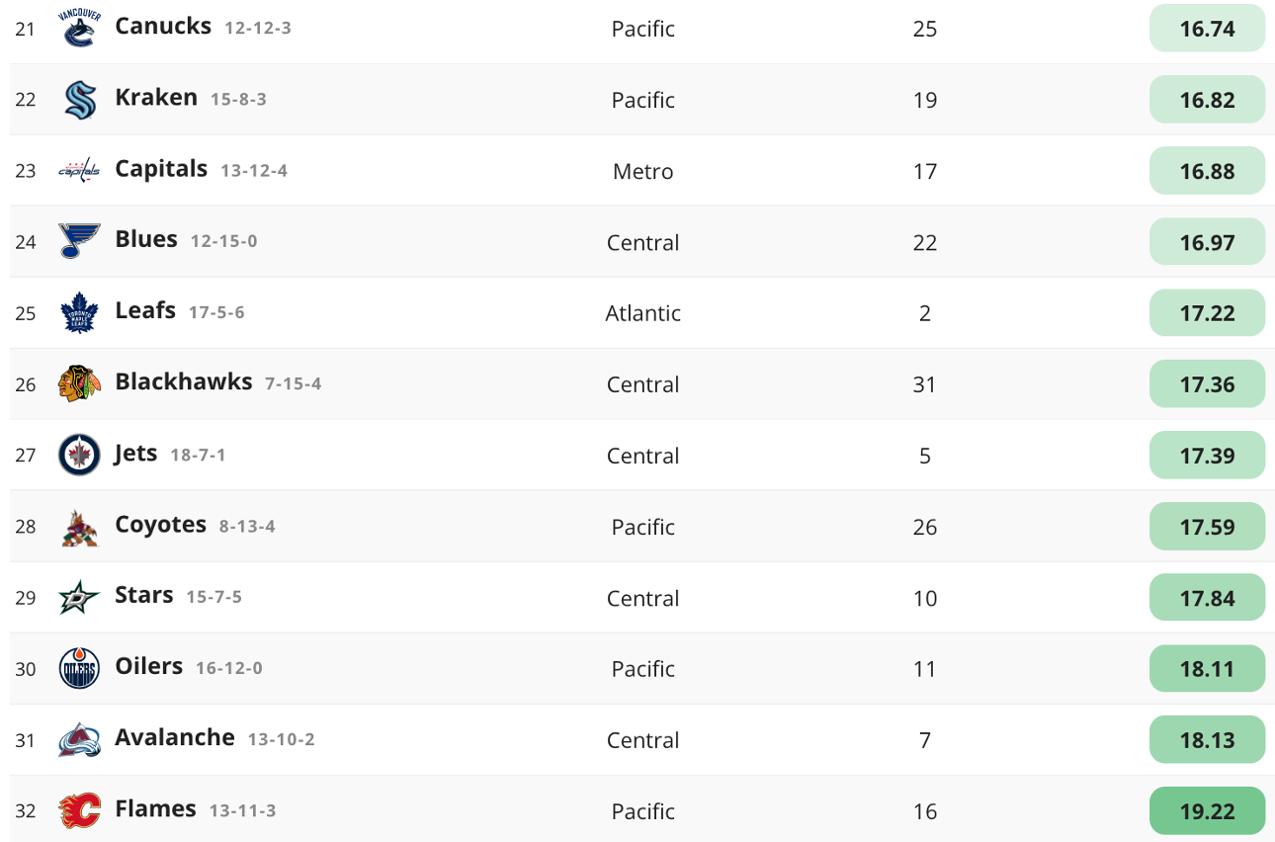The height and width of the screenshot is (842, 1275).
Task: Select the Calgary Flames logo
Action: click(79, 811)
